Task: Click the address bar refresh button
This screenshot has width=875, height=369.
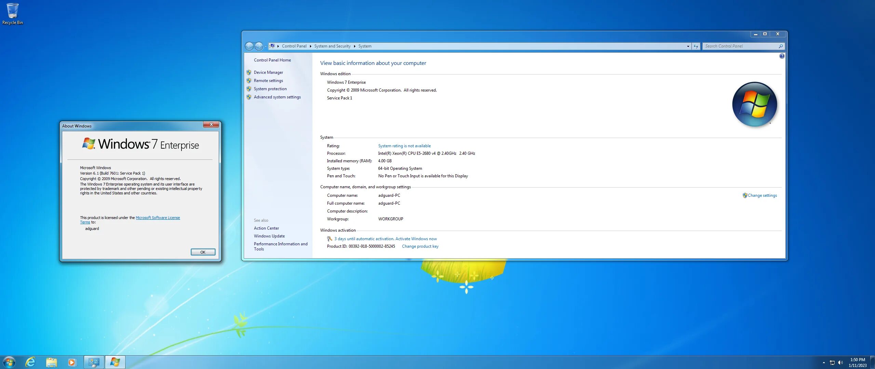Action: [x=696, y=46]
